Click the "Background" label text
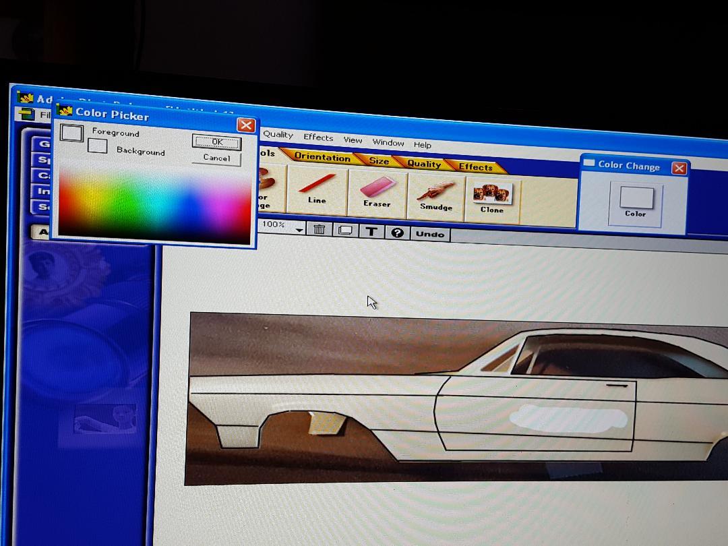Viewport: 728px width, 546px height. click(x=141, y=151)
